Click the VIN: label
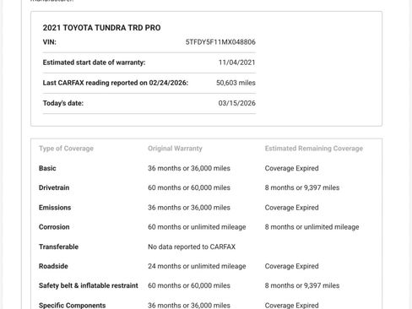The width and height of the screenshot is (412, 309). pos(50,42)
